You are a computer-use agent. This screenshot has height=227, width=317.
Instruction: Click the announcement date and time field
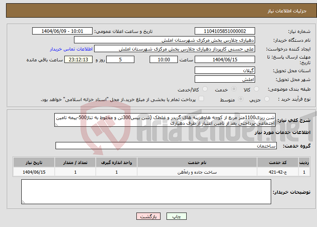tap(62, 31)
